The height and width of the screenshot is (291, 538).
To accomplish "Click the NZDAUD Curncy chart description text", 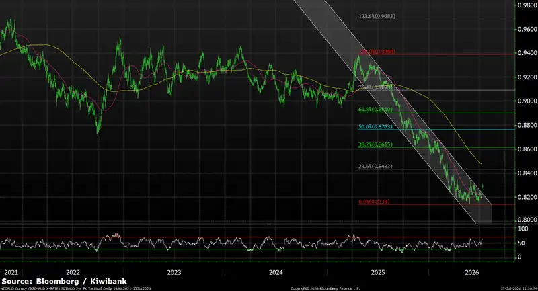I will coord(75,289).
